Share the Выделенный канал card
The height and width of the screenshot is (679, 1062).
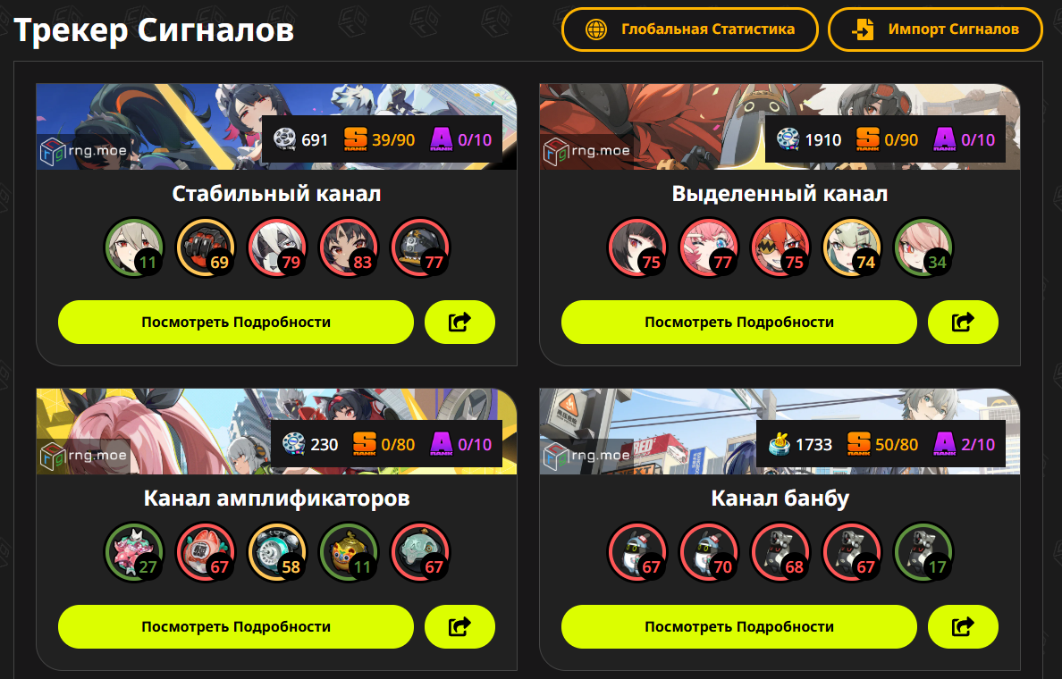coord(963,322)
